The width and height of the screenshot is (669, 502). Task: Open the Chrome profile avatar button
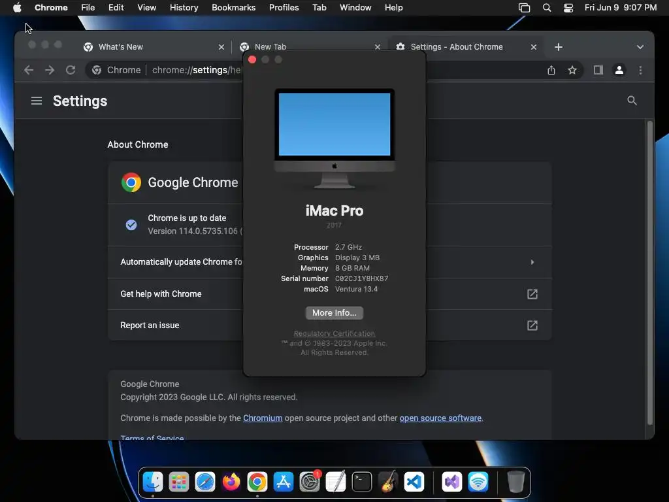(619, 70)
